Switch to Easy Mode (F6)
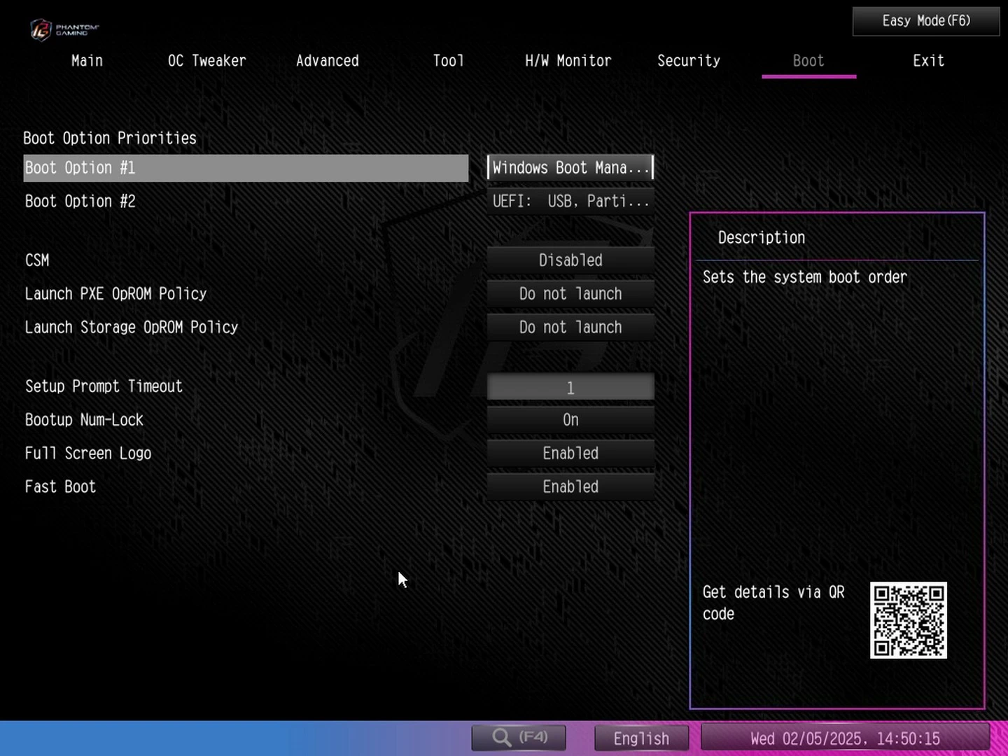1008x756 pixels. pyautogui.click(x=925, y=21)
